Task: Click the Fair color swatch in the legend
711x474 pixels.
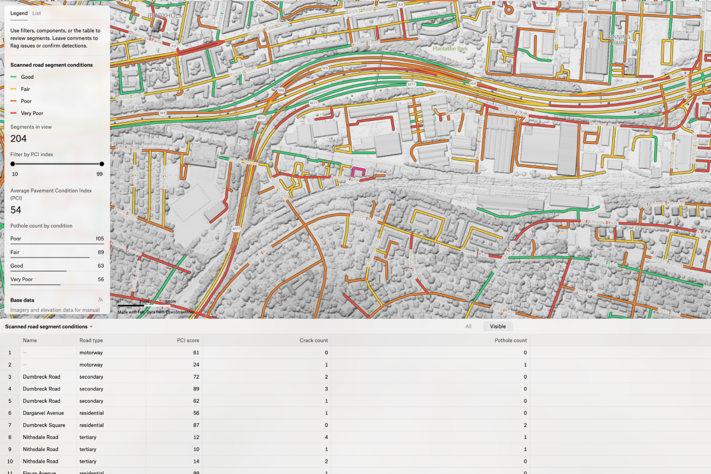Action: click(13, 89)
